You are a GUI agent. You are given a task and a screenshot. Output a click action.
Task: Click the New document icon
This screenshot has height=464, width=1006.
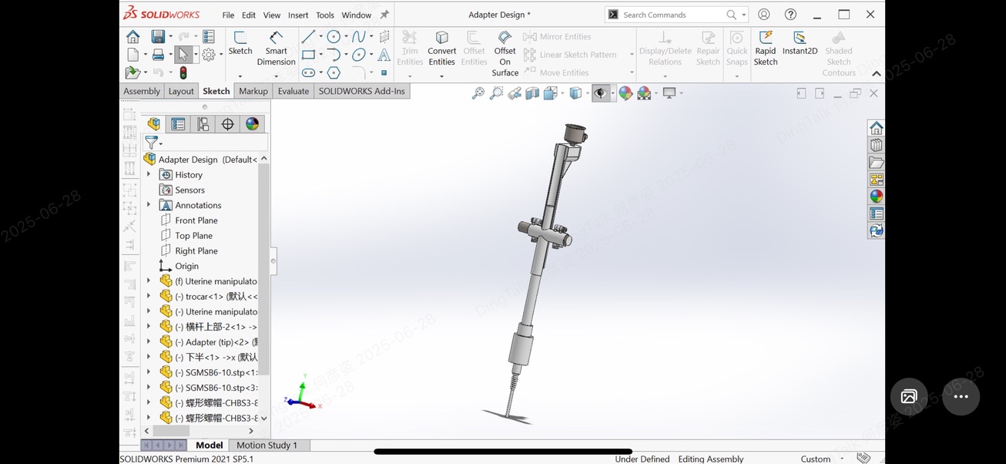(132, 55)
